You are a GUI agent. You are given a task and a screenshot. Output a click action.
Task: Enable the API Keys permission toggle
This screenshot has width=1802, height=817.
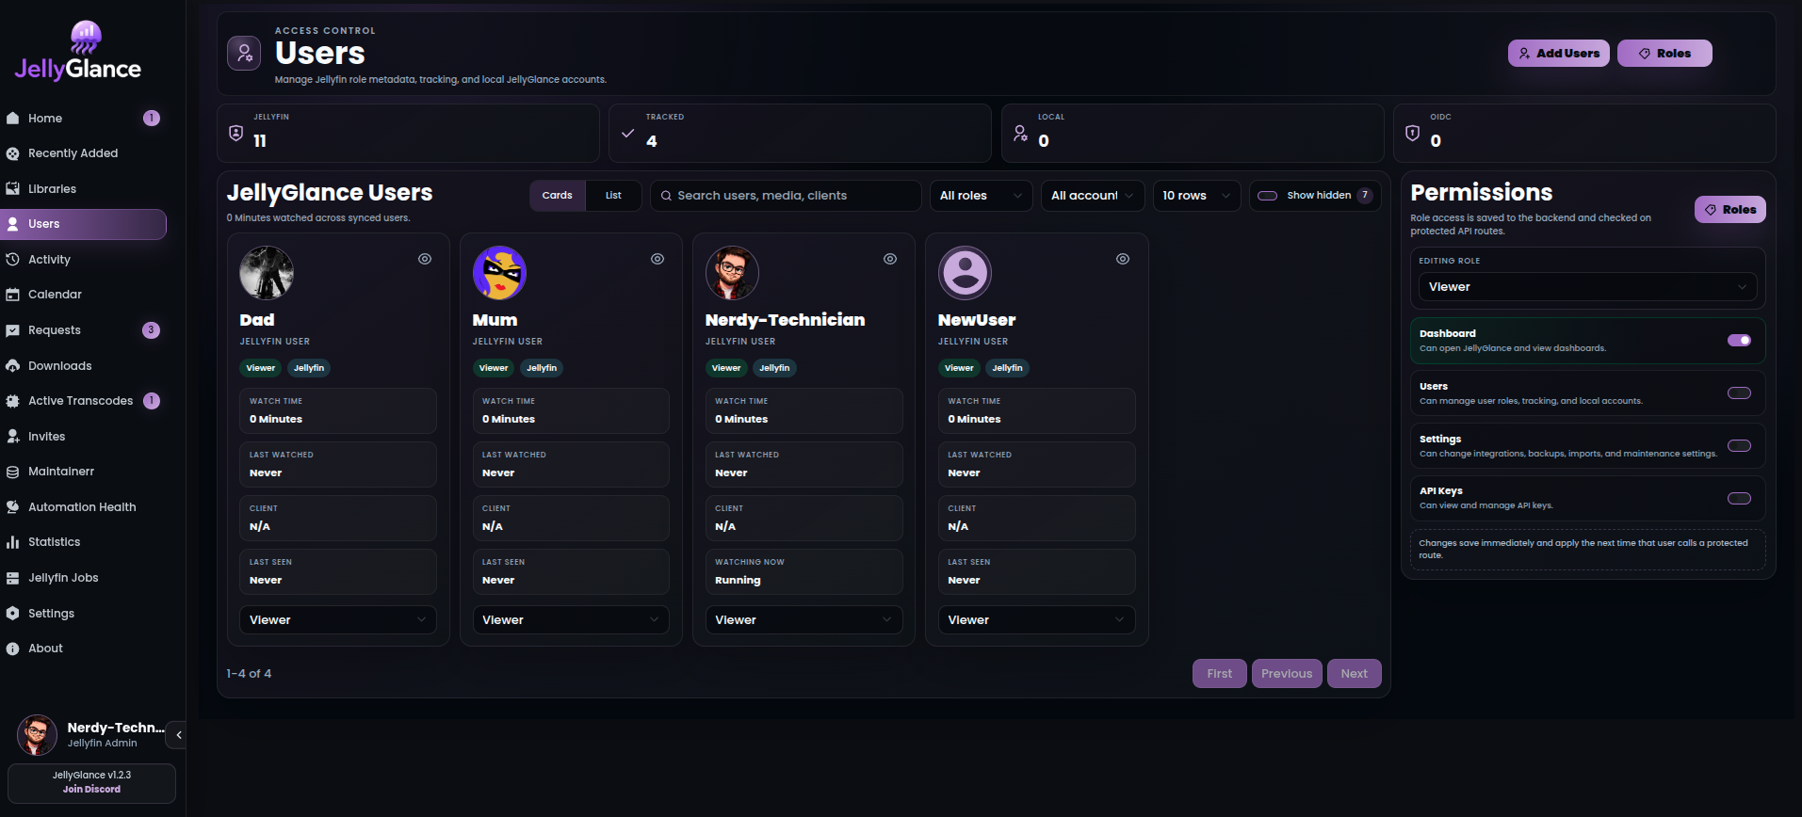[1739, 499]
